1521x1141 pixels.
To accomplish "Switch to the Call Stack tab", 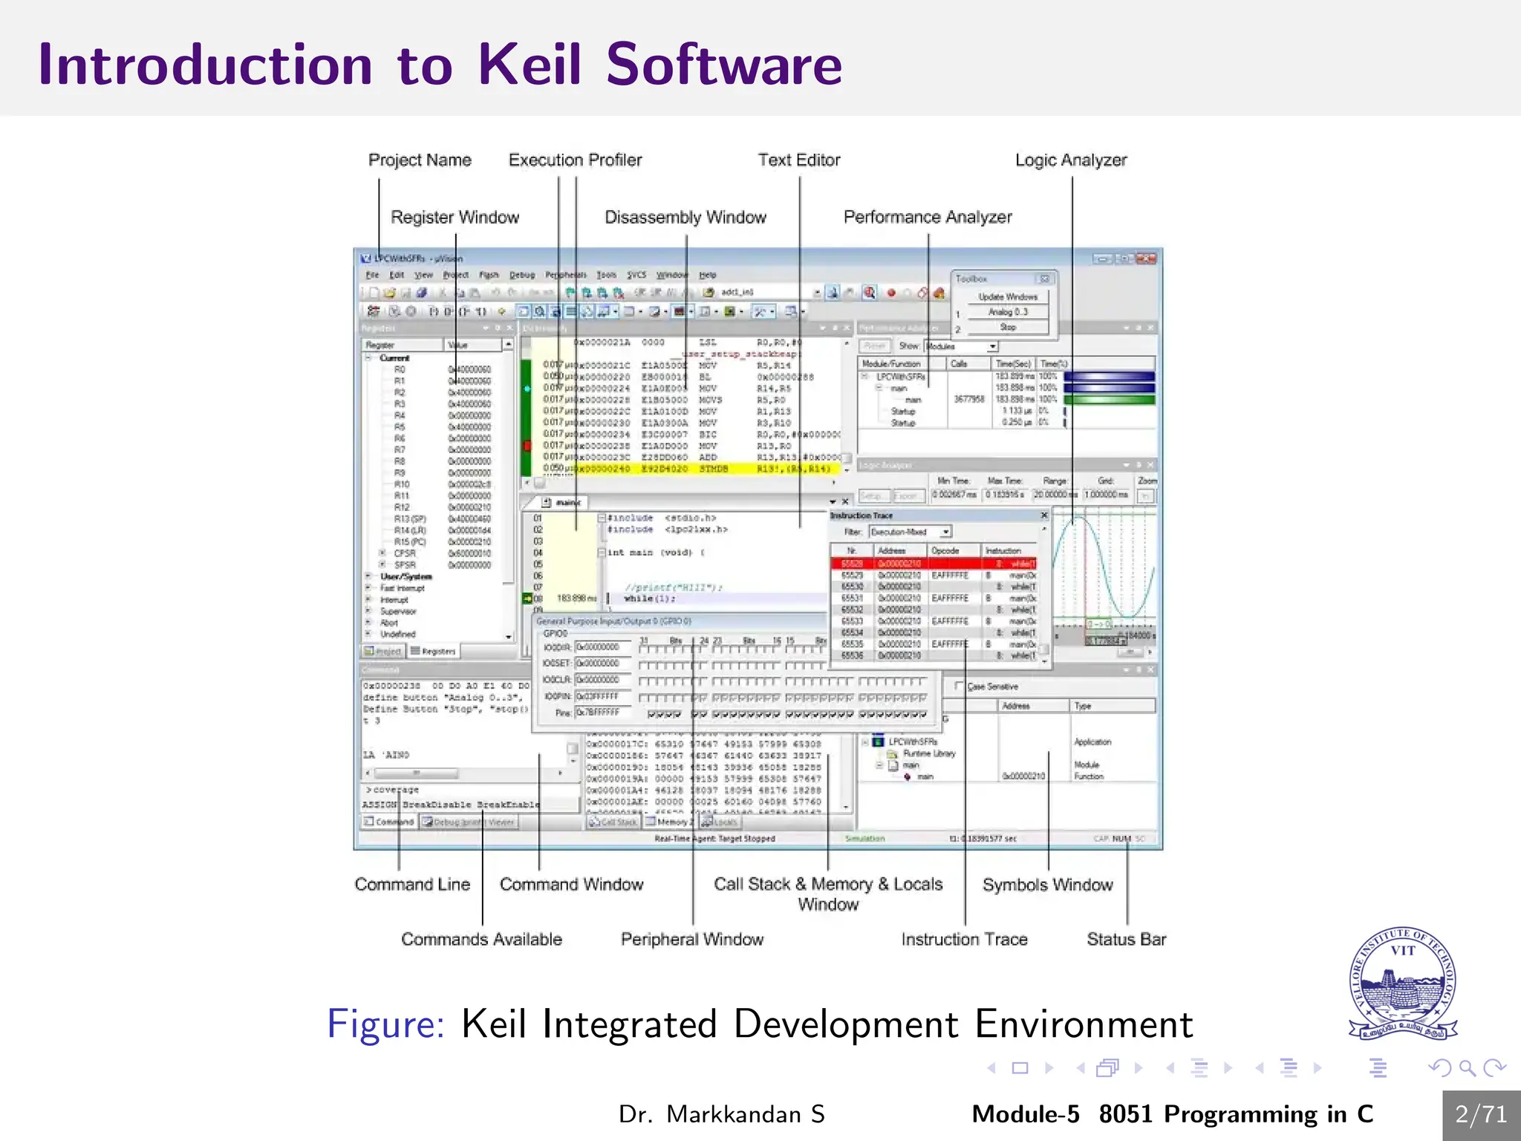I will pos(613,822).
